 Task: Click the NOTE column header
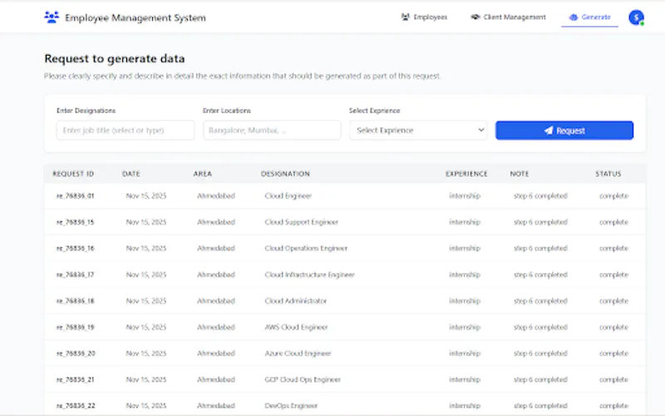(520, 174)
